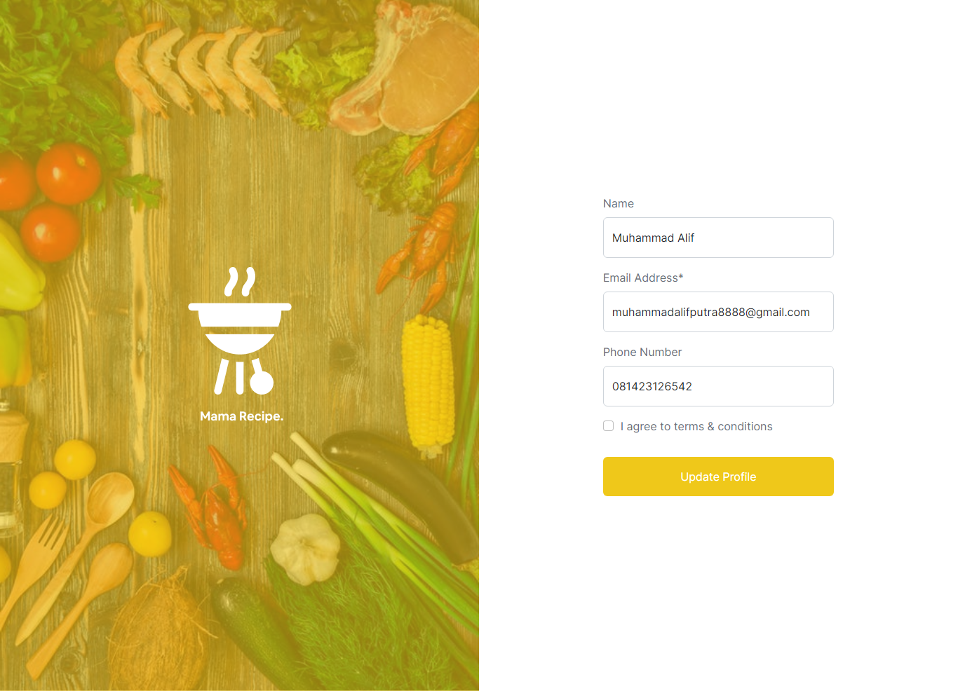Click the corn cob in the background photo
The height and width of the screenshot is (691, 958).
[428, 383]
